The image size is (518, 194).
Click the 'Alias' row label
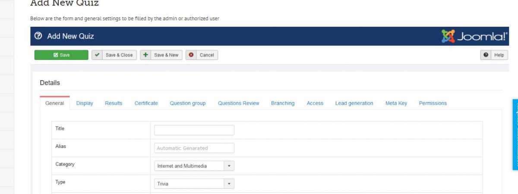[x=60, y=146]
